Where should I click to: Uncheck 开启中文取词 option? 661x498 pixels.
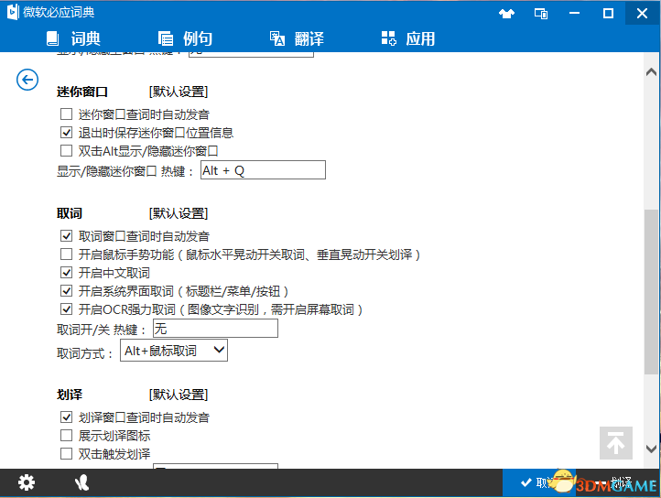[66, 273]
